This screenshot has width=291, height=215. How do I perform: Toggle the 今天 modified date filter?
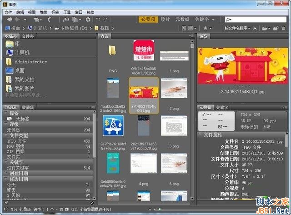[x=48, y=185]
